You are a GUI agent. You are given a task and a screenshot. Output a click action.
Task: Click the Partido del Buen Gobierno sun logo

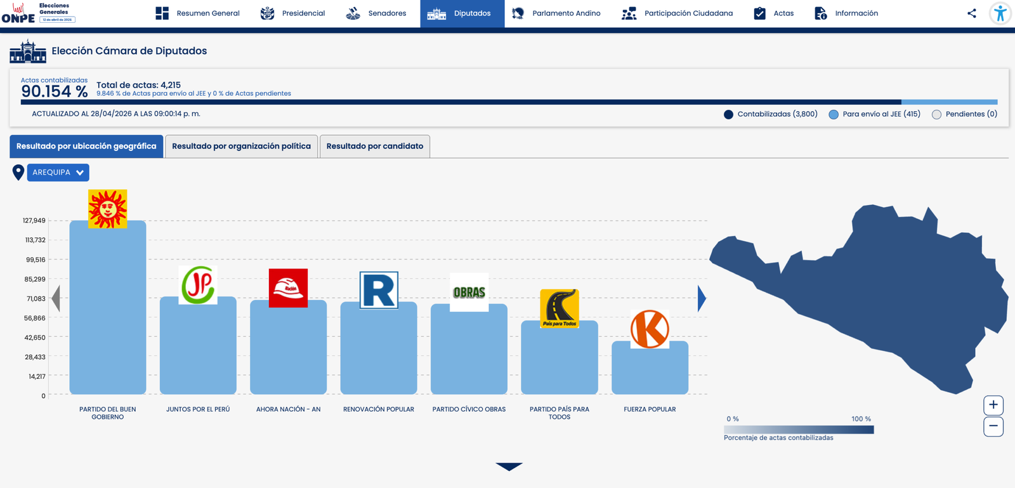pyautogui.click(x=107, y=209)
